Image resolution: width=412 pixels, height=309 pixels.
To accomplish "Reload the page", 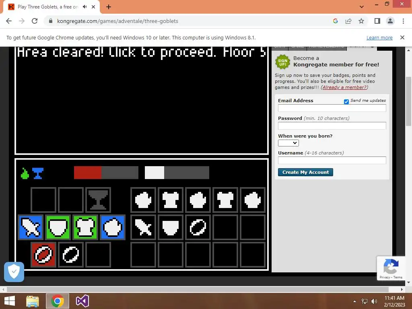I will [x=35, y=21].
